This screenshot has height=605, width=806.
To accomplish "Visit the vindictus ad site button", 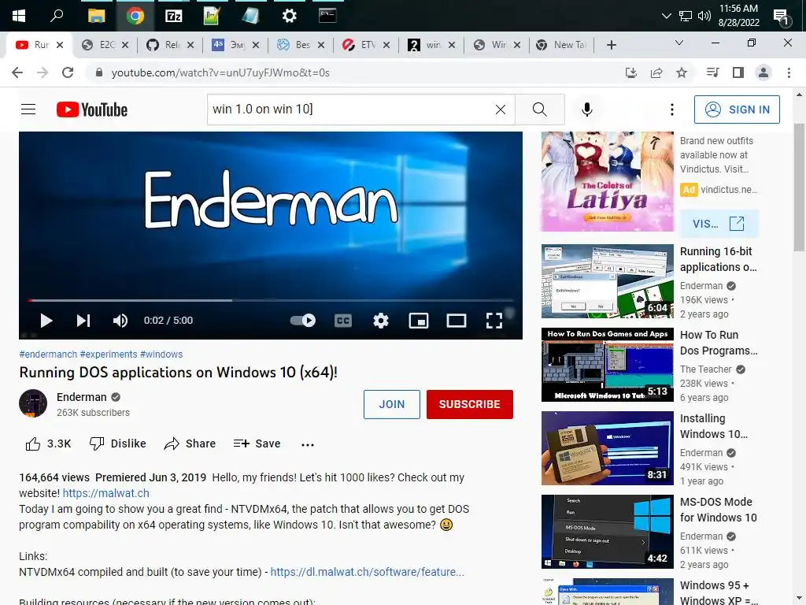I will [x=719, y=224].
